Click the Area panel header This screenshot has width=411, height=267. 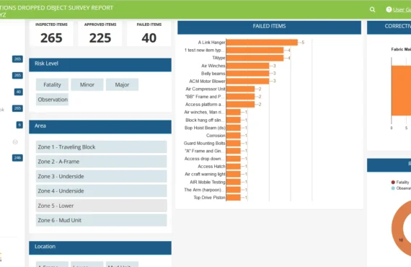(x=100, y=127)
